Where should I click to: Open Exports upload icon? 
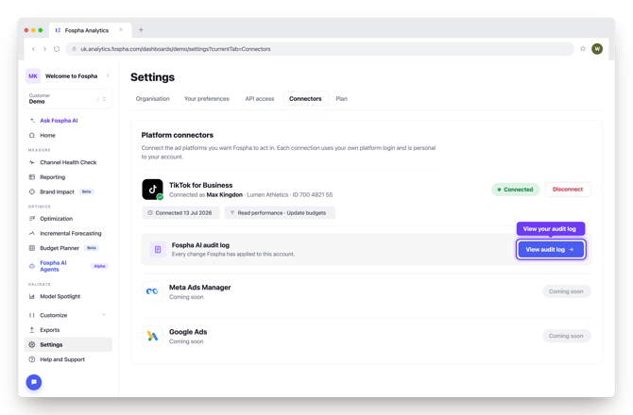[x=32, y=330]
